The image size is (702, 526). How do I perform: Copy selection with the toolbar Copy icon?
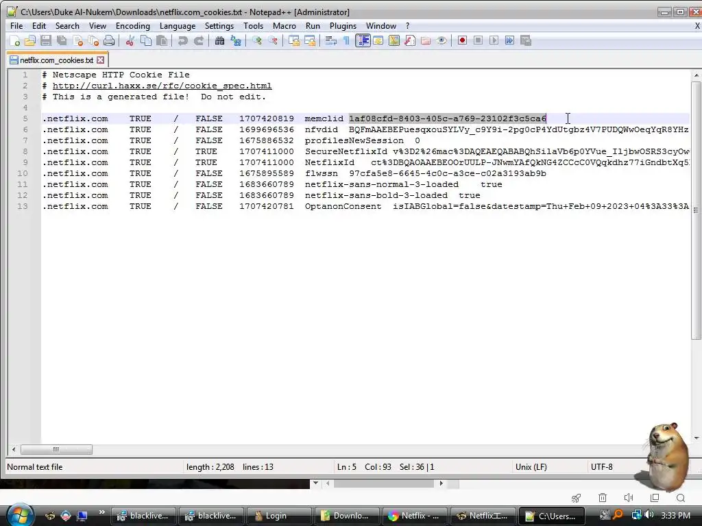coord(146,40)
